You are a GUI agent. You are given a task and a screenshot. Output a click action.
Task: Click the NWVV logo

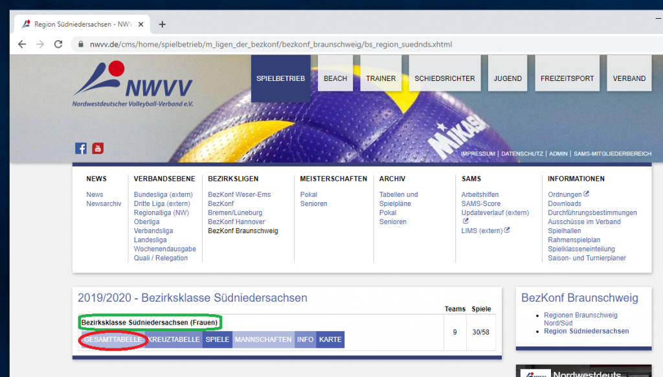point(133,84)
